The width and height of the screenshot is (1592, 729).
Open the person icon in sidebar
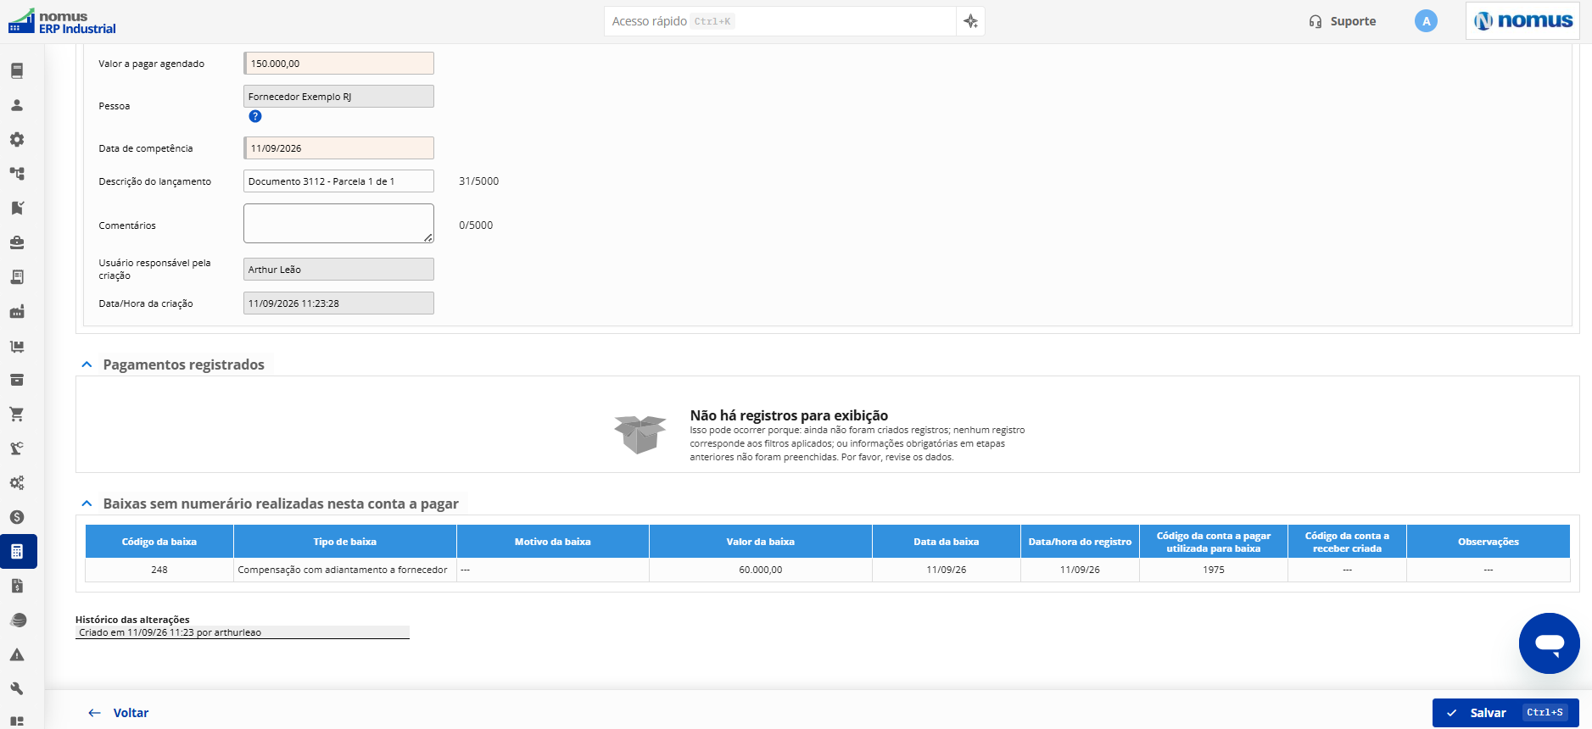(17, 105)
